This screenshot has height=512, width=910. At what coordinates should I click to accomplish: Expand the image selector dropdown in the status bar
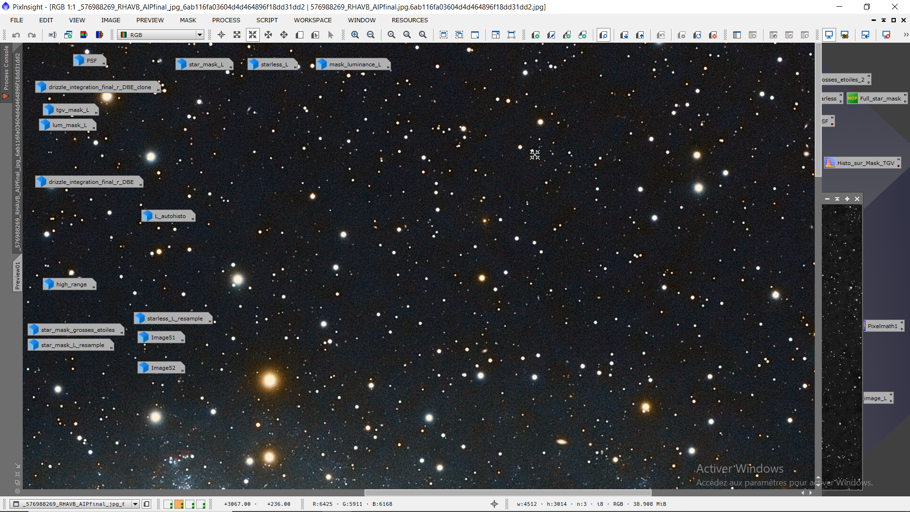136,504
